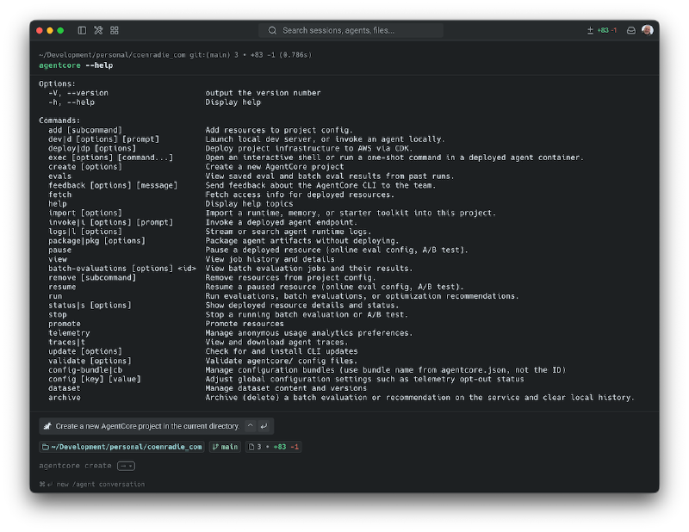Click the 'import [options]' command
689x532 pixels.
tap(85, 213)
